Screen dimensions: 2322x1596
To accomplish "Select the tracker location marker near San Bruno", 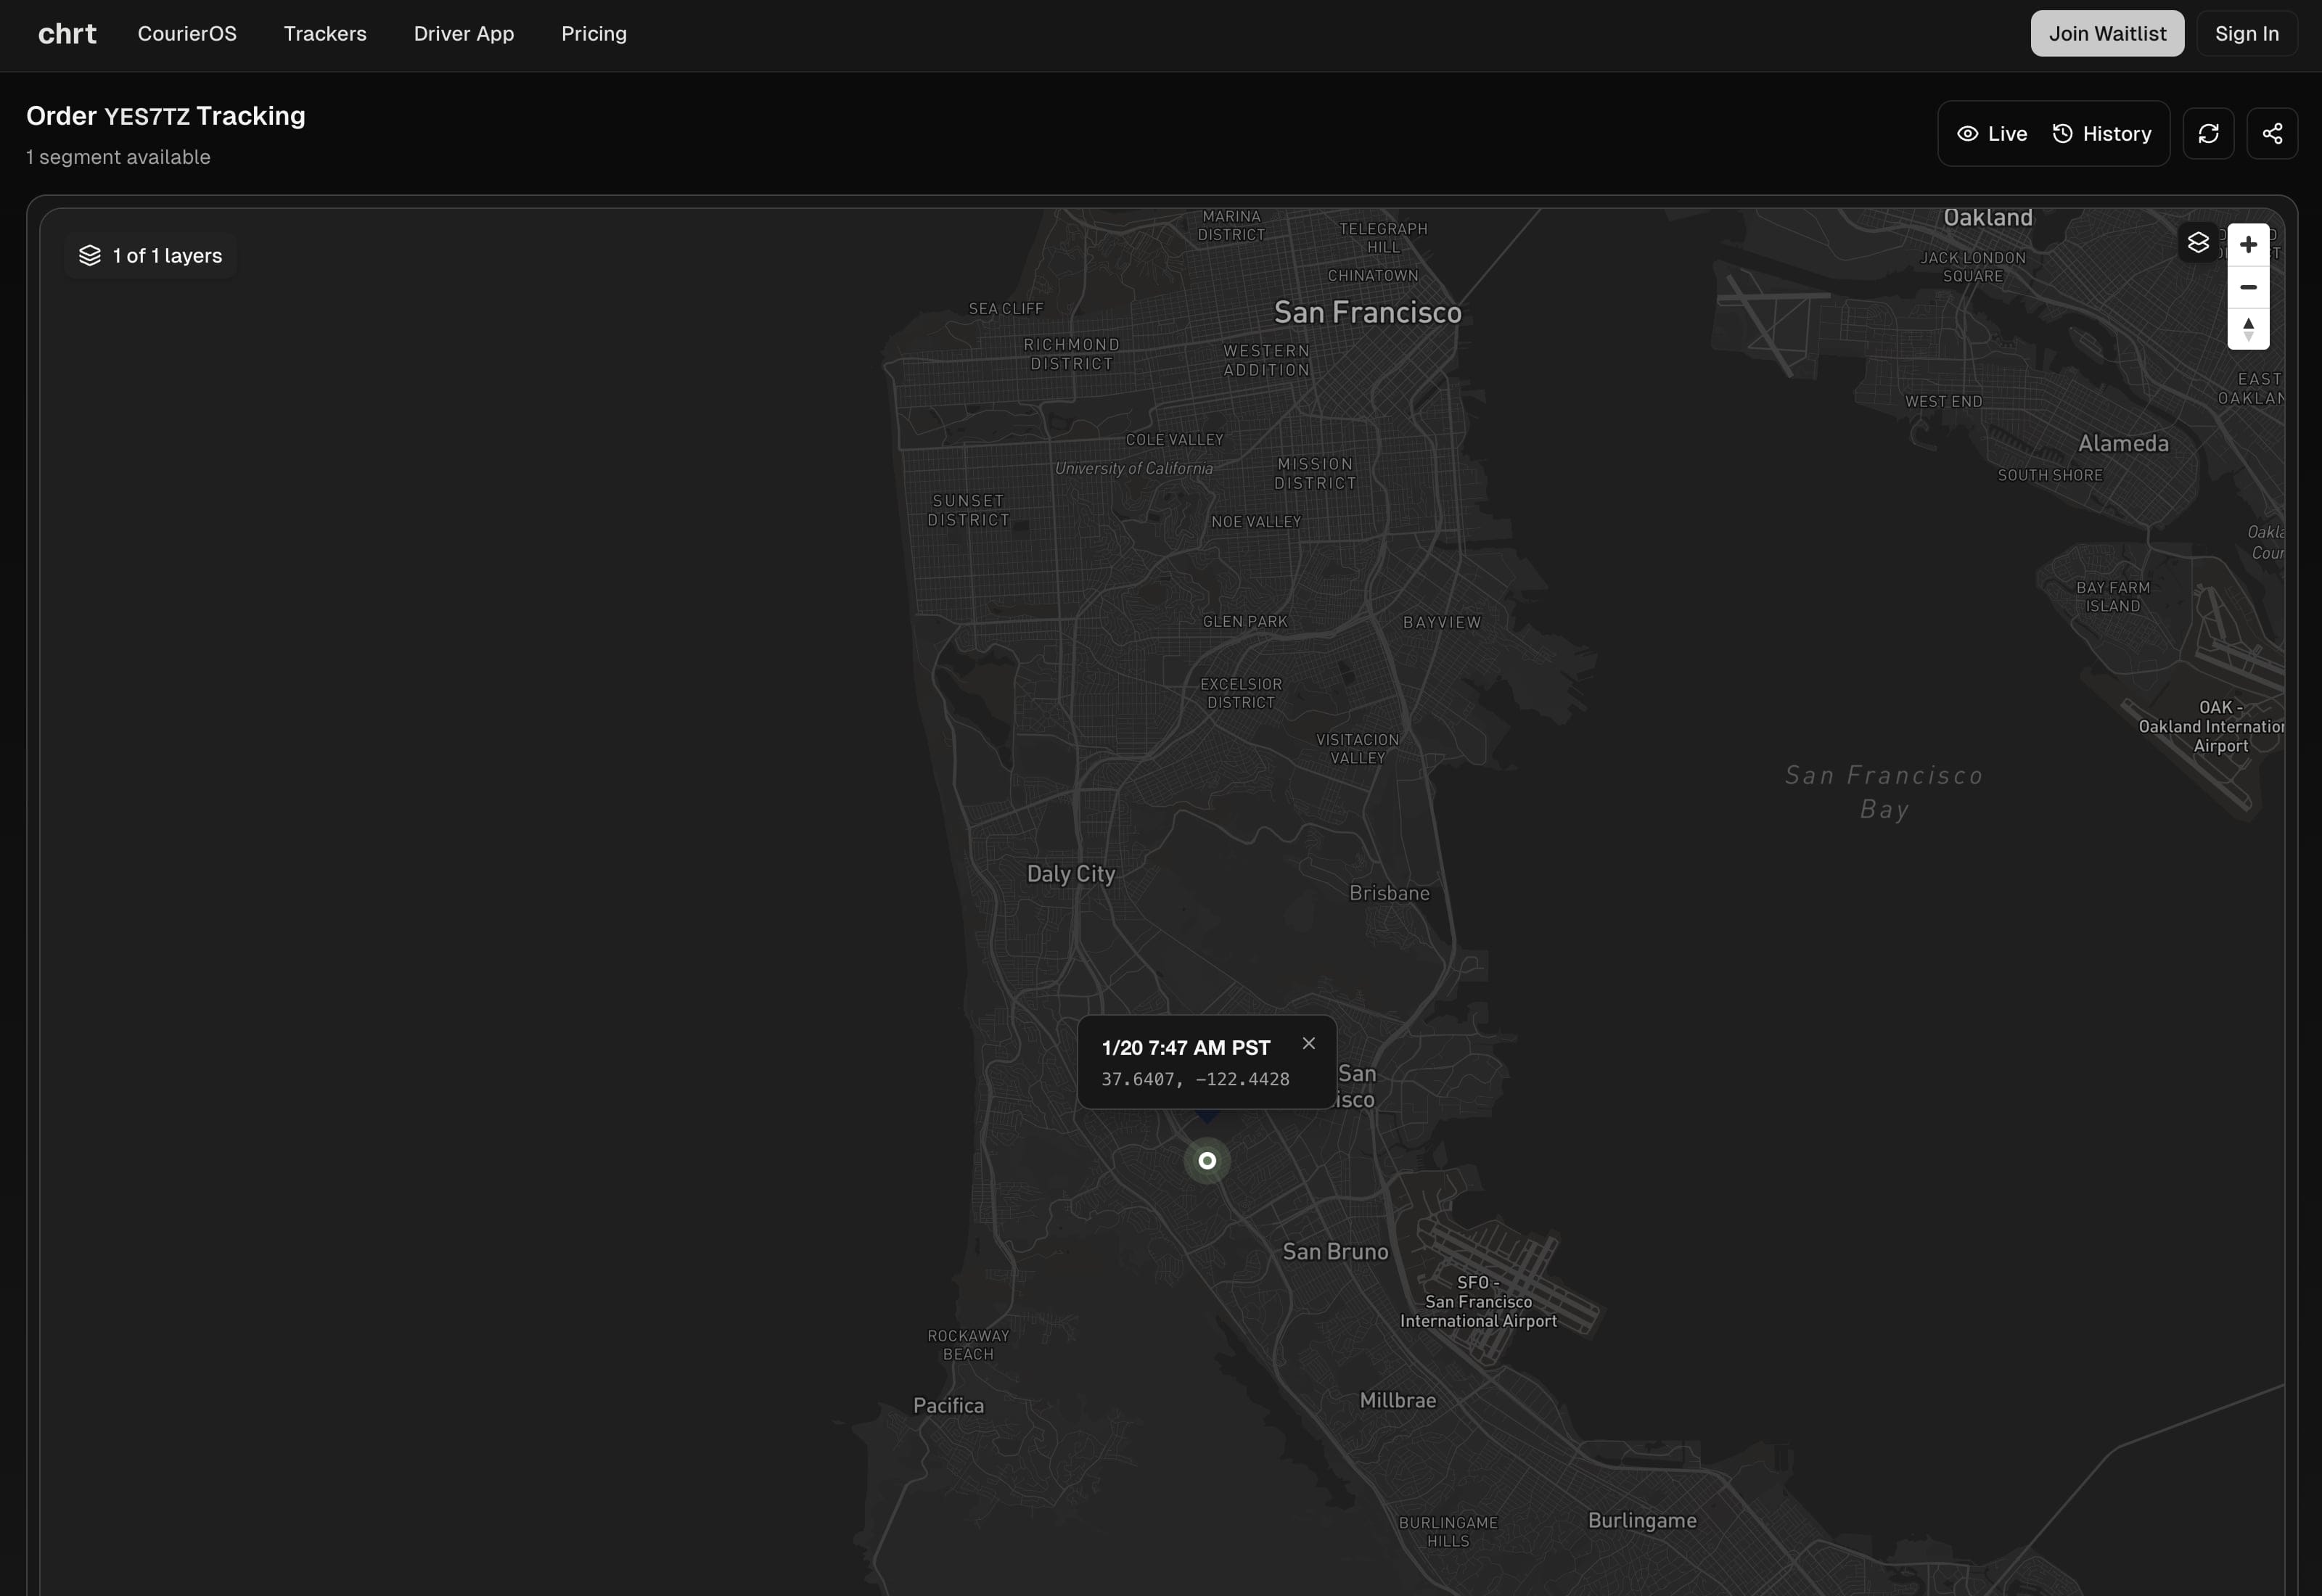I will [x=1207, y=1161].
